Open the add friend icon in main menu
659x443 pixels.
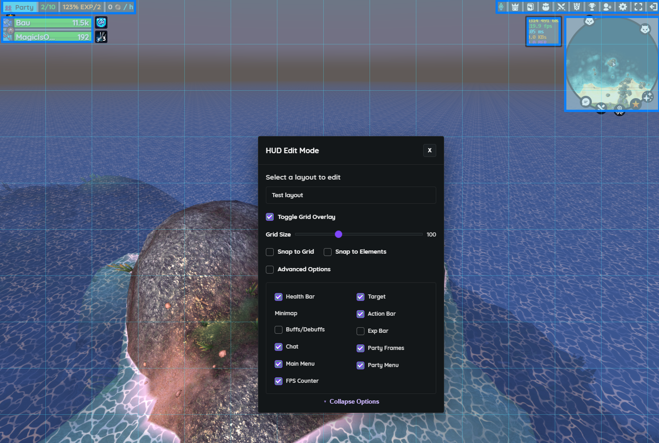point(607,7)
